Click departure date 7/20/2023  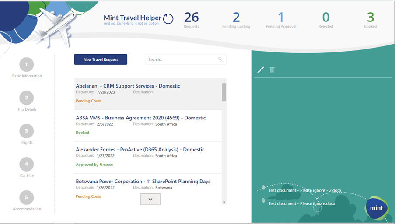click(106, 92)
